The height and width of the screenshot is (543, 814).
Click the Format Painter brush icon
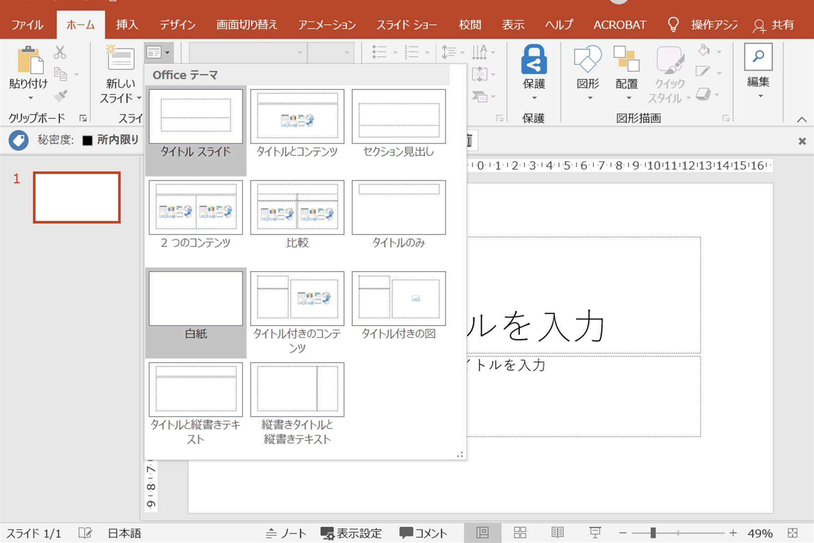point(60,96)
